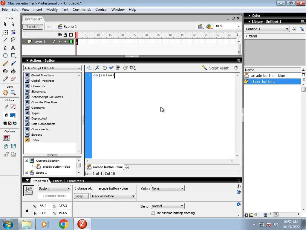Screen dimensions: 306x230
Task: Click the Swap... button
Action: coord(81,196)
